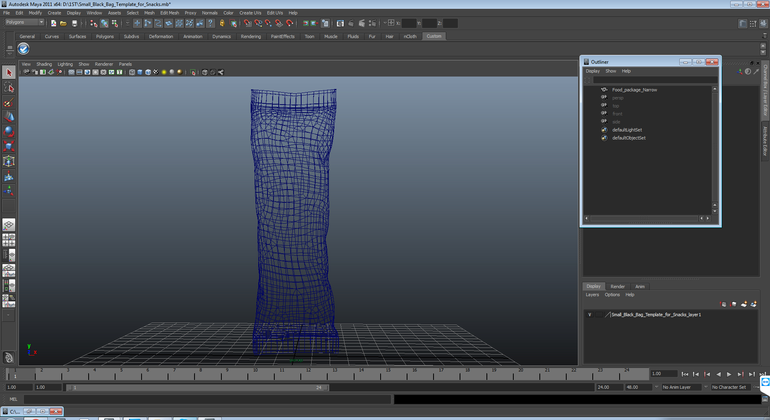Select the Show Manipulator tool
Image resolution: width=770 pixels, height=420 pixels.
(9, 191)
